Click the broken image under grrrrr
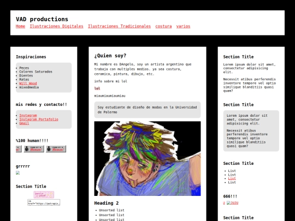Viewport: 295px width, 221px height. 17,173
